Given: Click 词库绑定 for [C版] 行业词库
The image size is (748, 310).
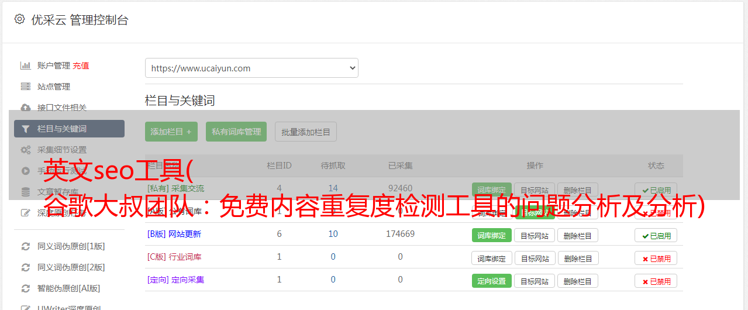Looking at the screenshot, I should tap(492, 258).
